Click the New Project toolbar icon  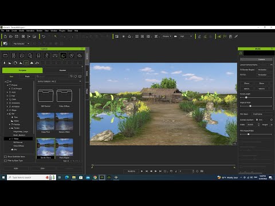5,37
